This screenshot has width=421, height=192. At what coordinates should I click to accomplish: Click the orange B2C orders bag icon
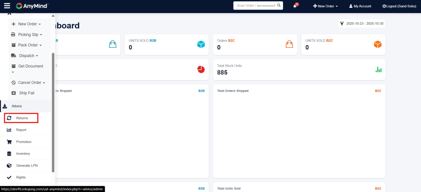pyautogui.click(x=289, y=44)
